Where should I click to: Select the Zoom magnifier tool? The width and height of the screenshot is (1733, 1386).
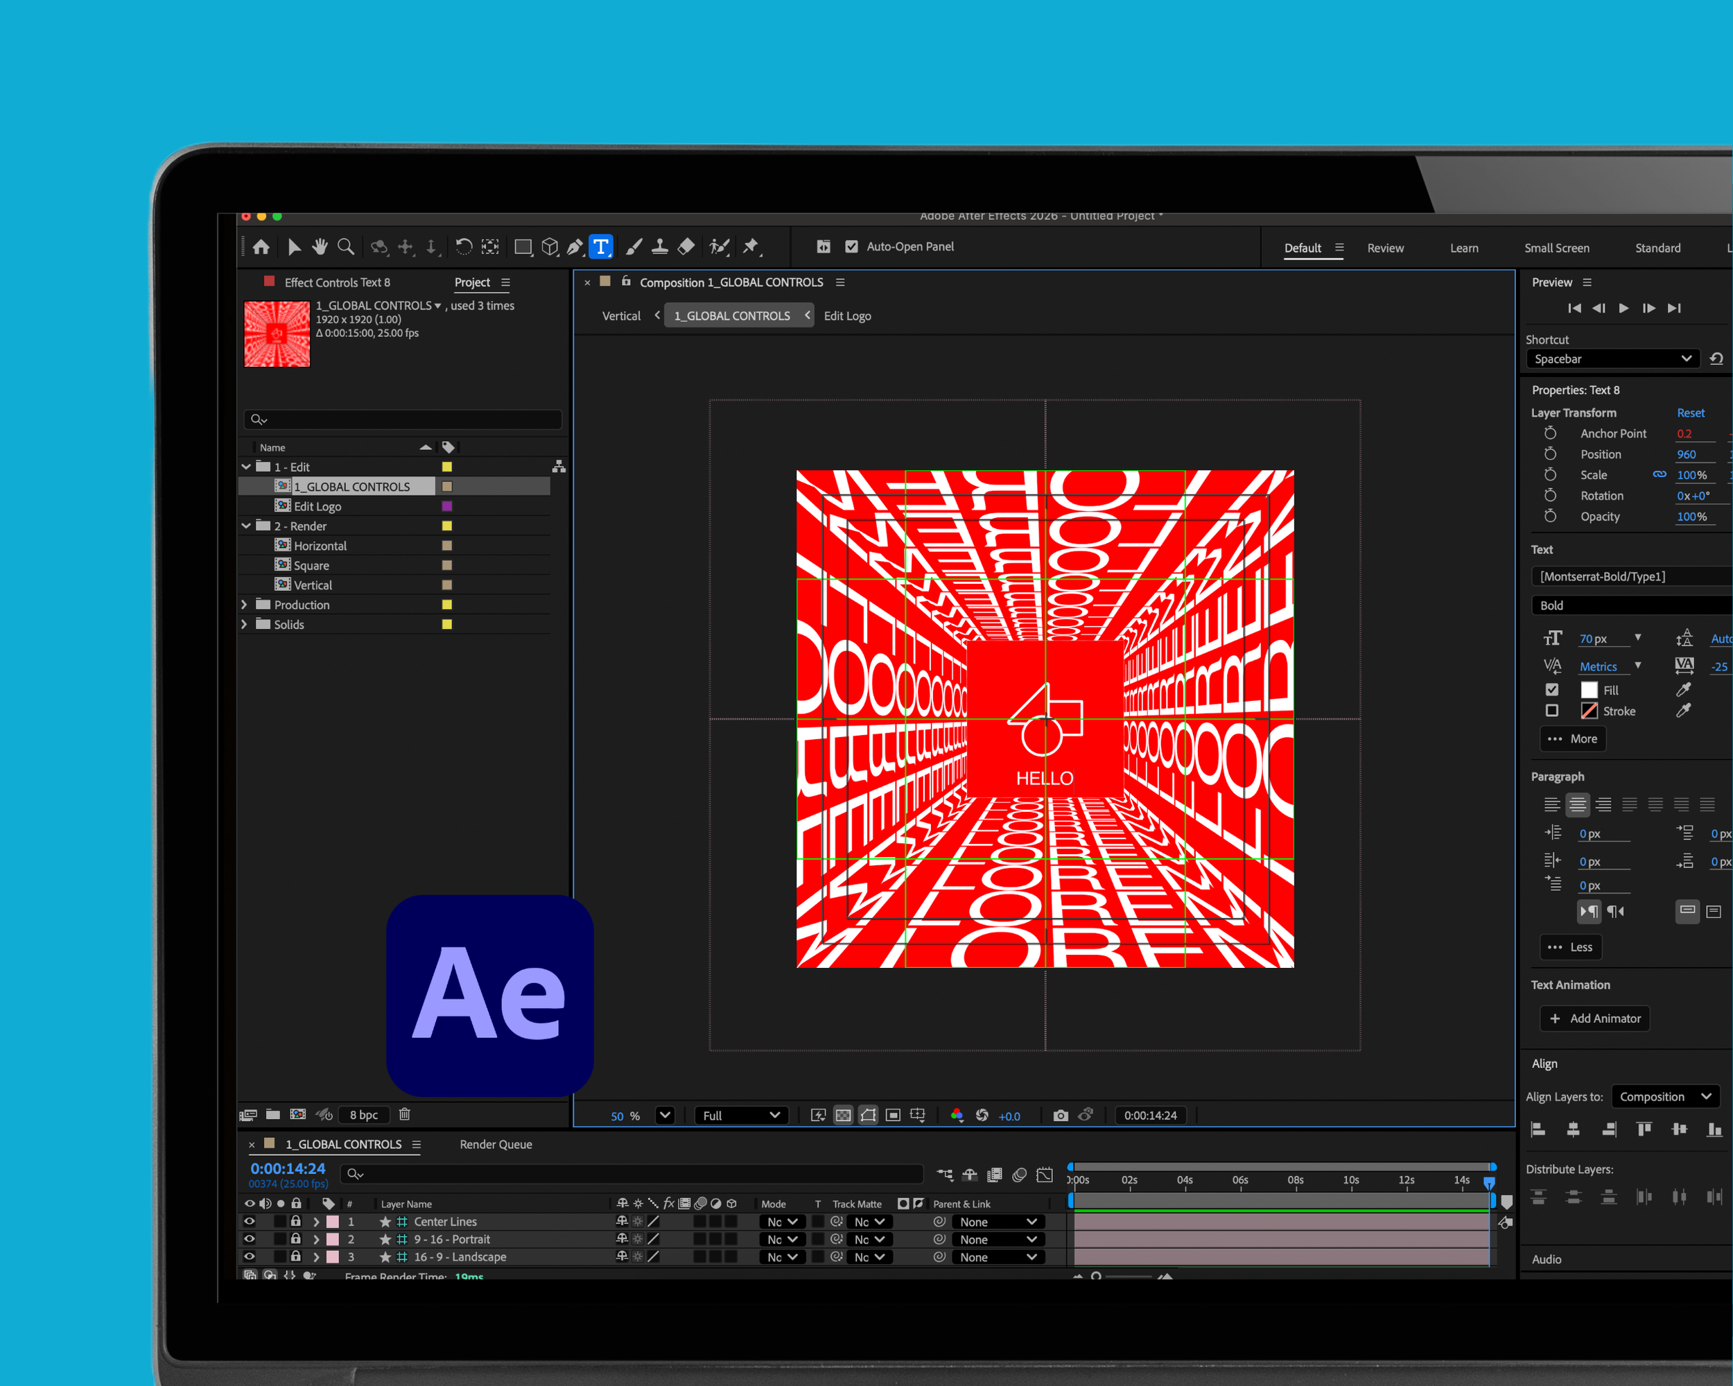(346, 247)
